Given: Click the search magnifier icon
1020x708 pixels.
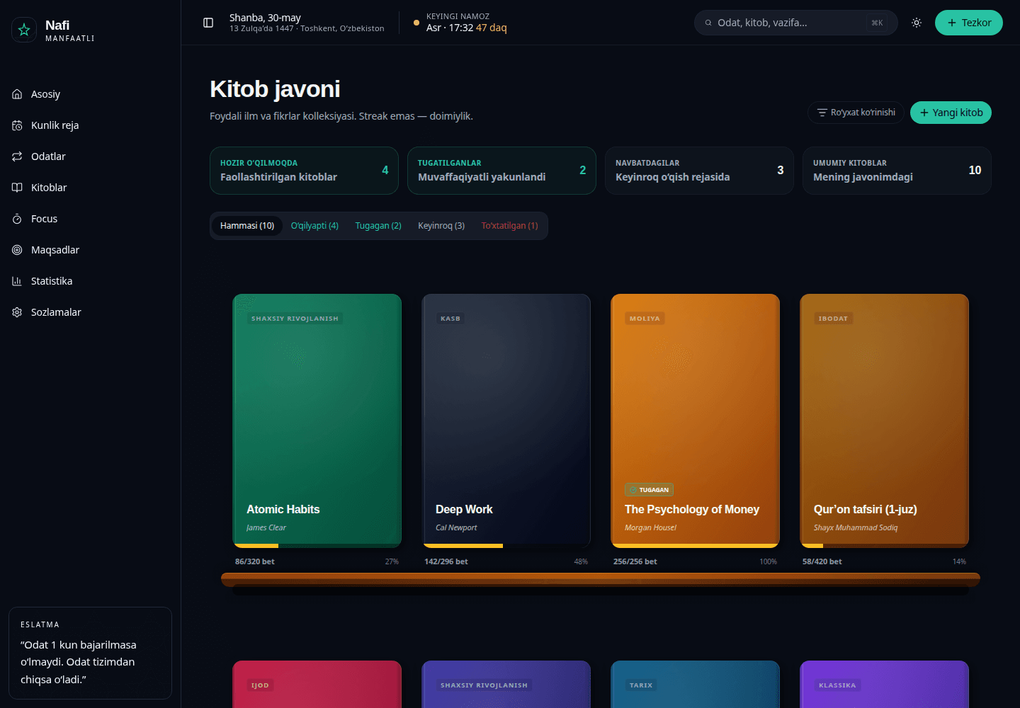Looking at the screenshot, I should pos(708,23).
